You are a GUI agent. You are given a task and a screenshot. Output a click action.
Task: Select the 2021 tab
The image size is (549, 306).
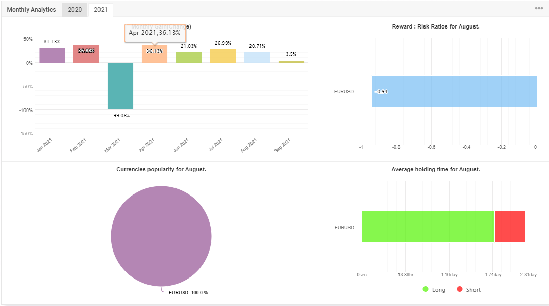tap(101, 10)
